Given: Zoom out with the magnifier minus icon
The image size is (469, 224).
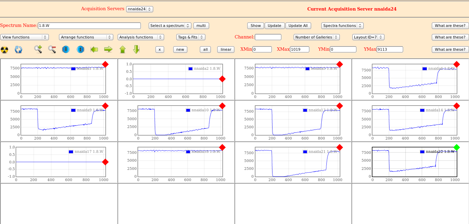Looking at the screenshot, I should click(x=52, y=49).
